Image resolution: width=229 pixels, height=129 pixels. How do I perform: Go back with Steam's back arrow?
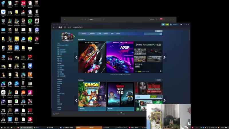[53, 27]
